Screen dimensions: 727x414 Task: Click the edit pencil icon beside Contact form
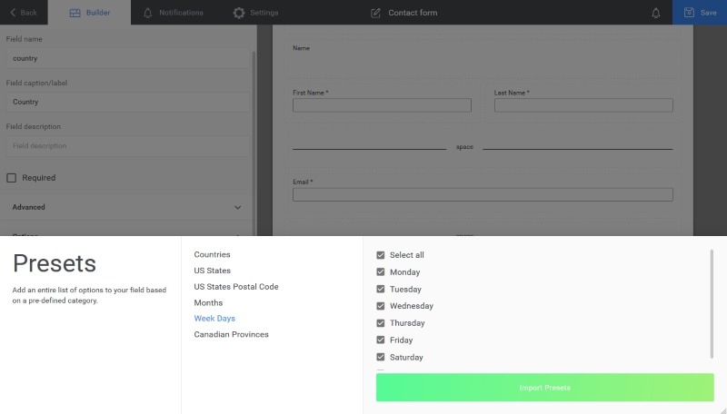coord(376,13)
